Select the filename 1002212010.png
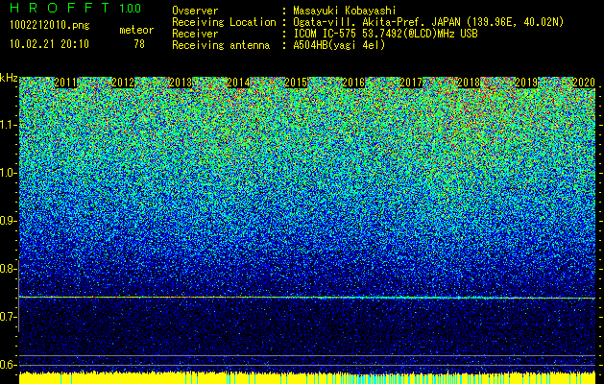604x384 pixels. (x=50, y=25)
